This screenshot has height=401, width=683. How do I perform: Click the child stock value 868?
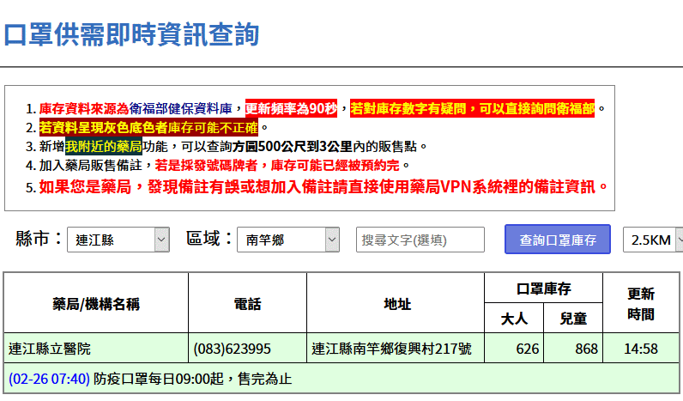coord(586,349)
